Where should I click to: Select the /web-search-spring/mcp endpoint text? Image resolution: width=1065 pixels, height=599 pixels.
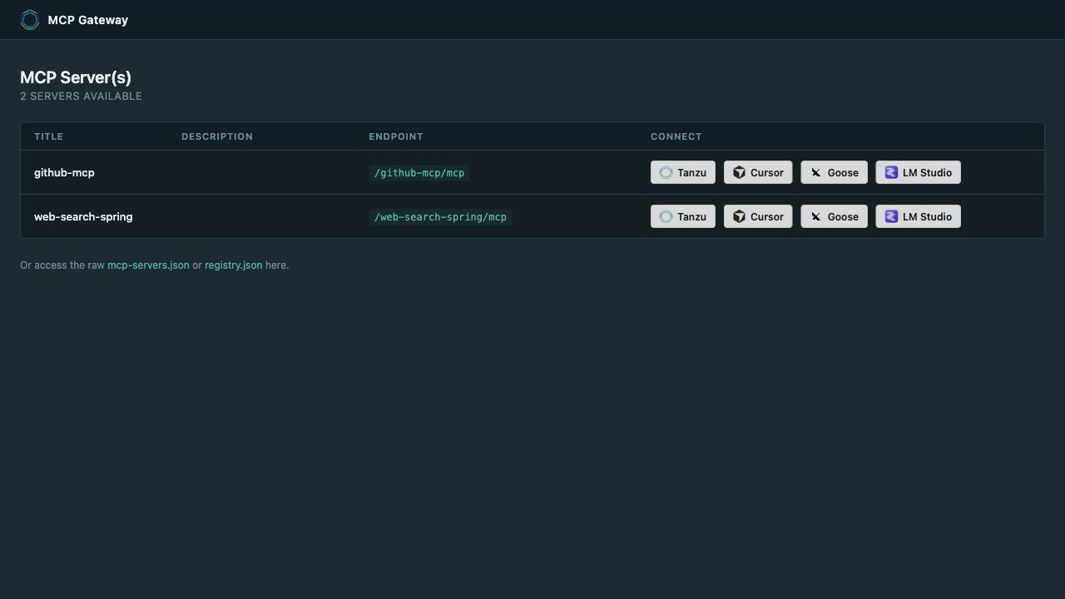pyautogui.click(x=440, y=217)
